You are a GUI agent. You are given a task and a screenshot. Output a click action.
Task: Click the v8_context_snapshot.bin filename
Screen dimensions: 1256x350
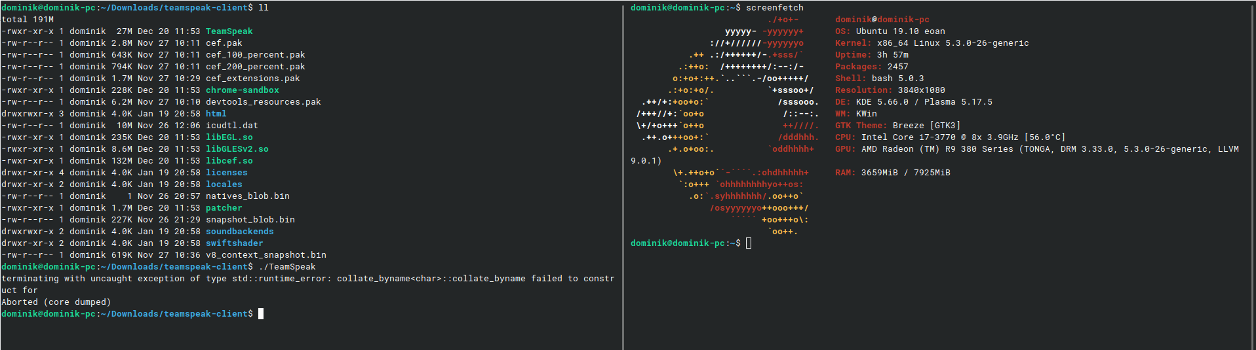265,255
